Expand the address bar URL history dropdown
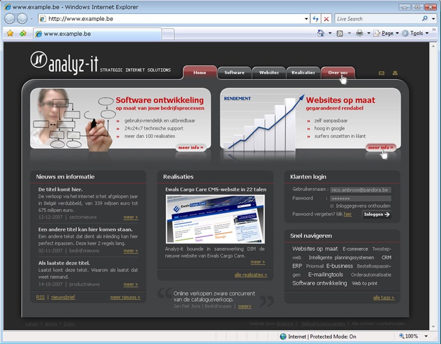The image size is (441, 344). pos(305,19)
